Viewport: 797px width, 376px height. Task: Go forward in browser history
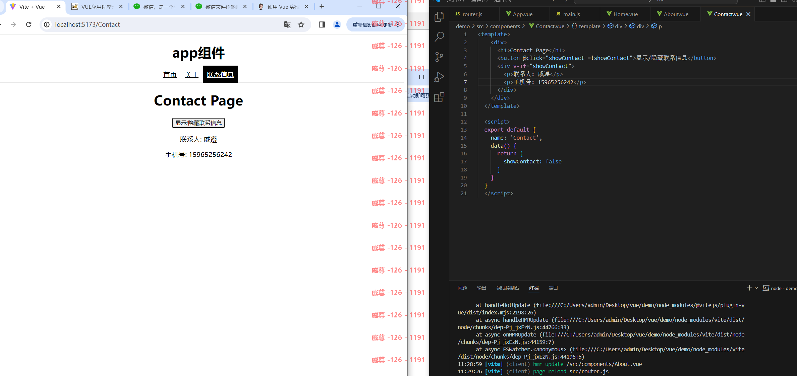pos(13,24)
